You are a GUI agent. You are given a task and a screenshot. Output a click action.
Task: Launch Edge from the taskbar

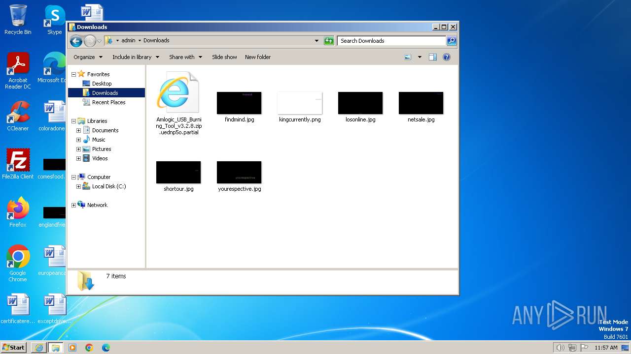(106, 348)
